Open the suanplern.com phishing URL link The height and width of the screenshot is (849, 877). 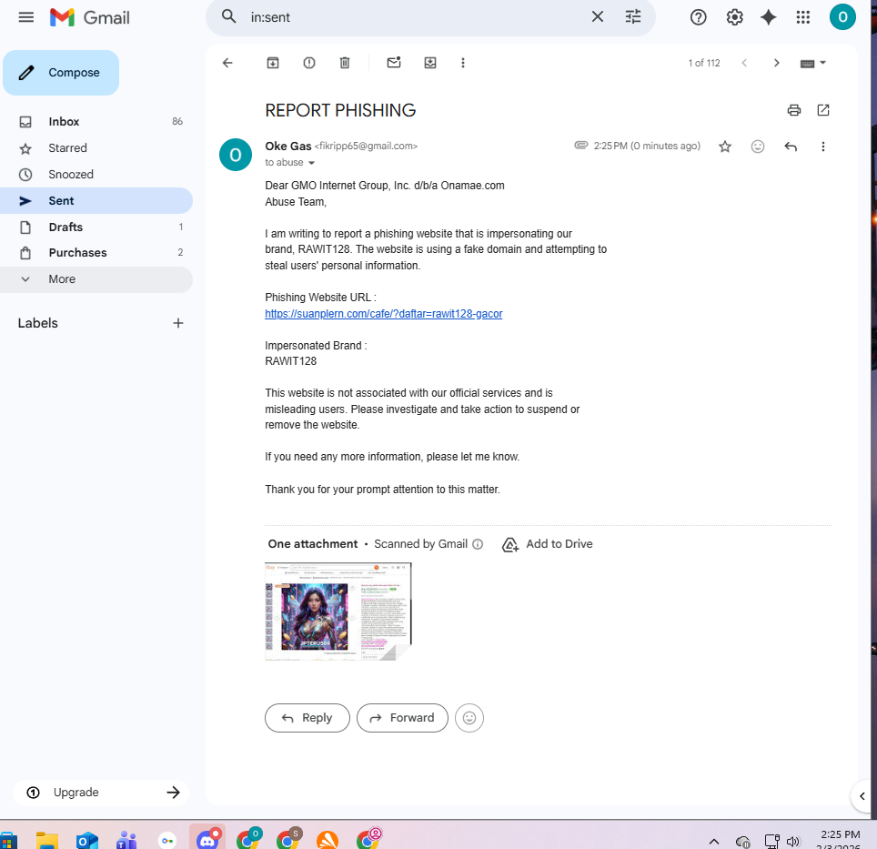(384, 314)
